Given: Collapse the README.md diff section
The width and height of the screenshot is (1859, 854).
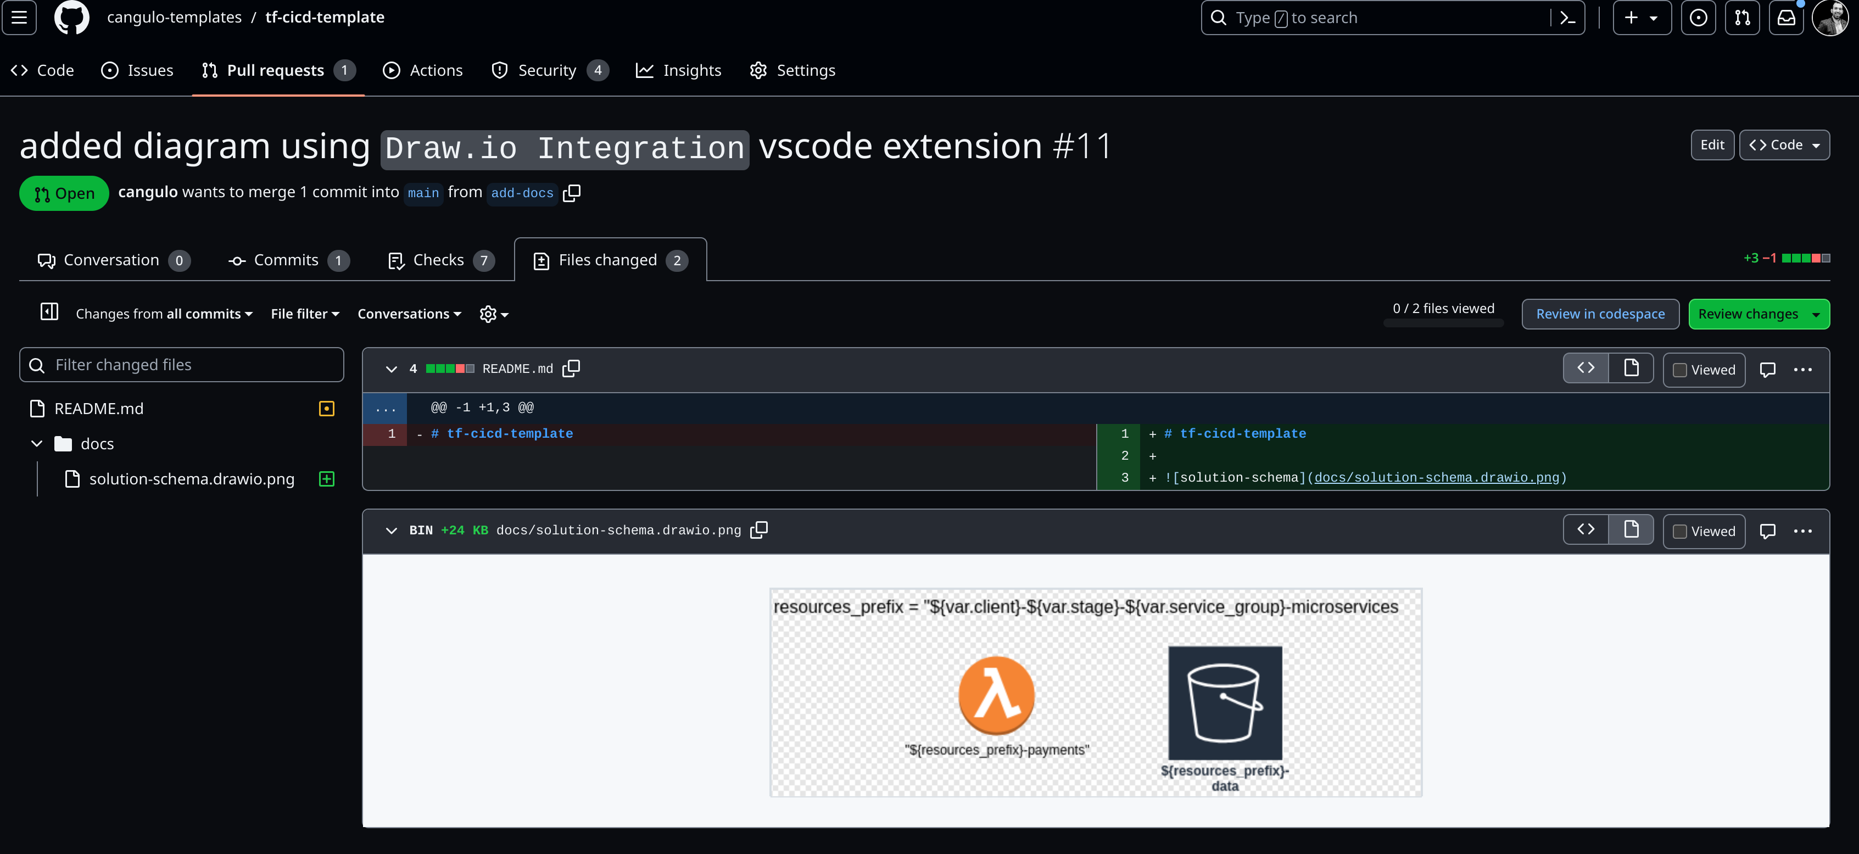Looking at the screenshot, I should point(391,369).
